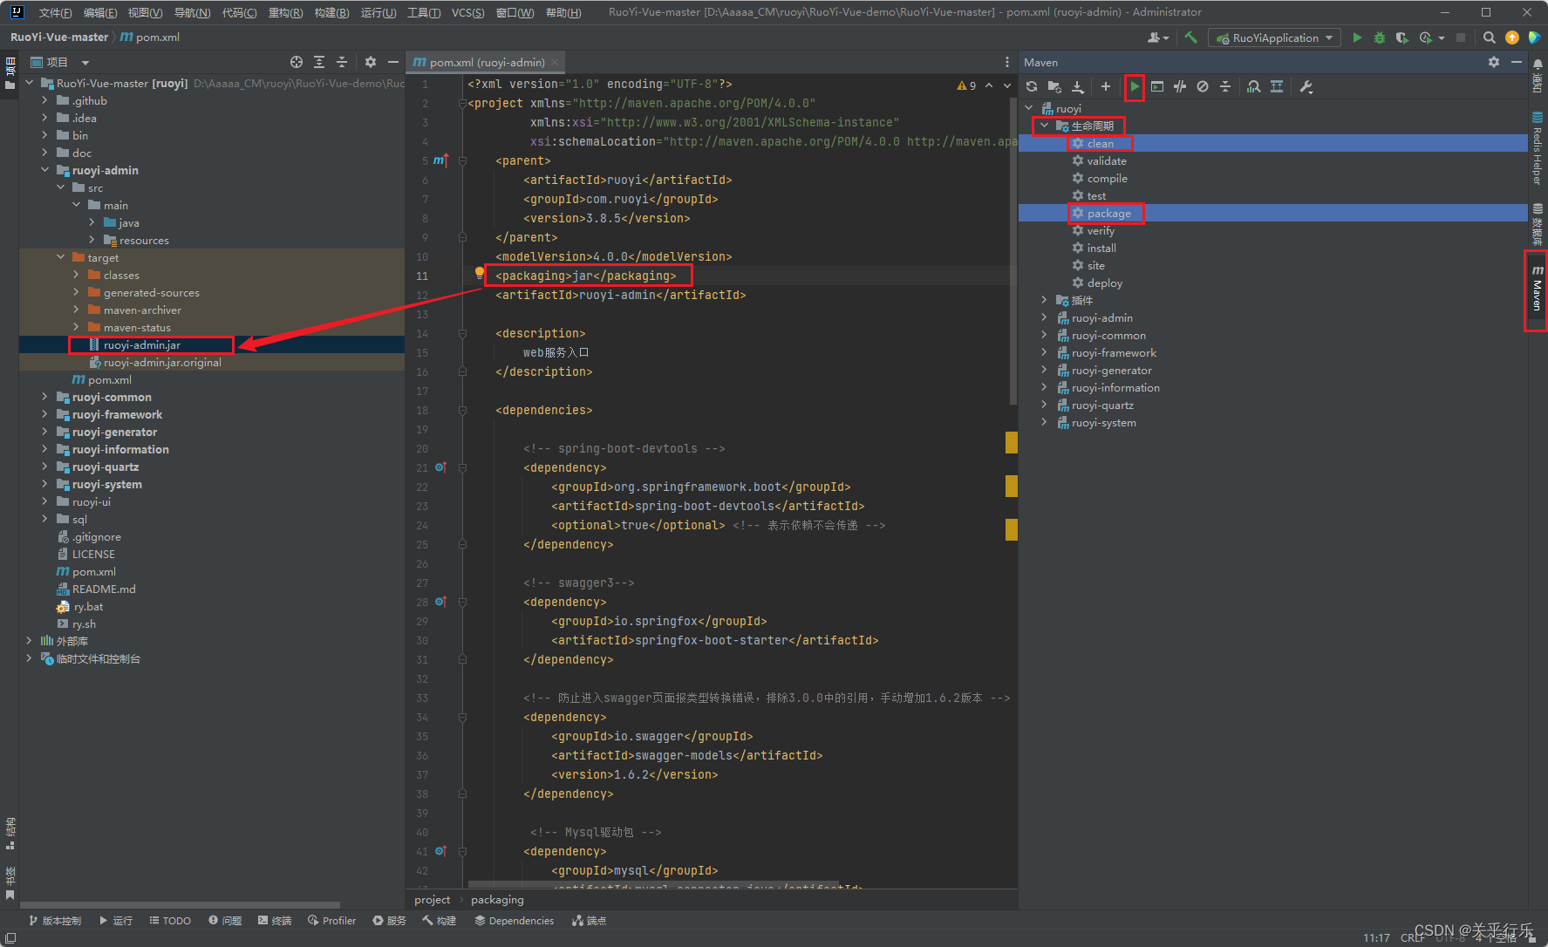Screen dimensions: 1548x947
Task: Expand the External Libraries node
Action: [x=29, y=641]
